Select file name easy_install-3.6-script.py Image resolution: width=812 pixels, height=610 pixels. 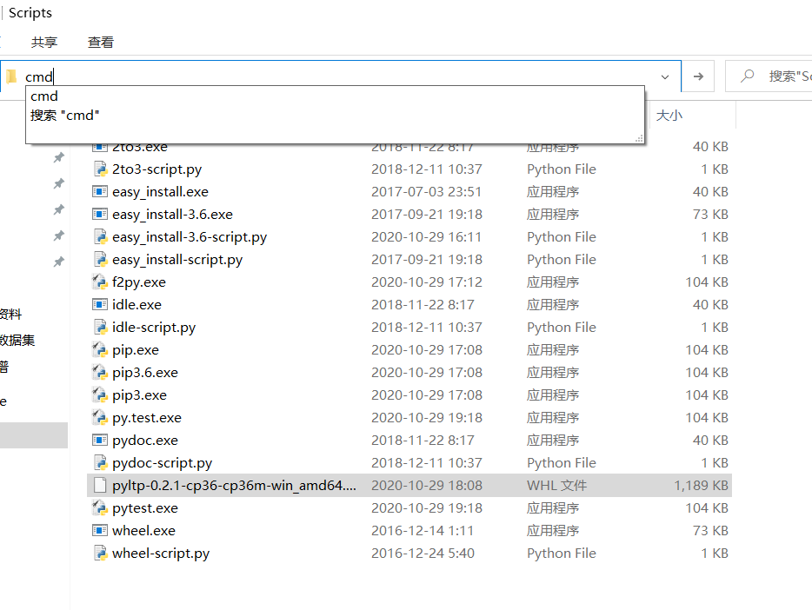[190, 237]
